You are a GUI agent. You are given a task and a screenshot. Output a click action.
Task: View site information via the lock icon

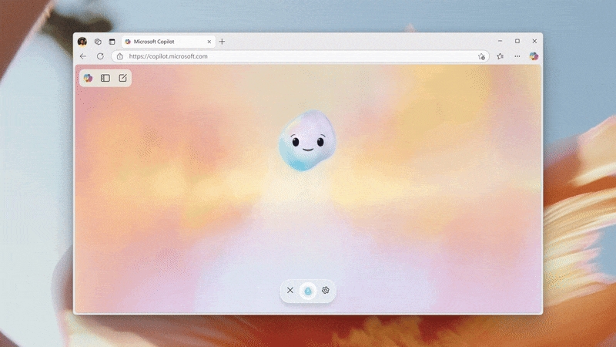click(119, 56)
